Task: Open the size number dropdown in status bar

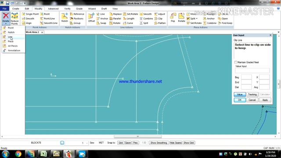Action: tap(87, 143)
